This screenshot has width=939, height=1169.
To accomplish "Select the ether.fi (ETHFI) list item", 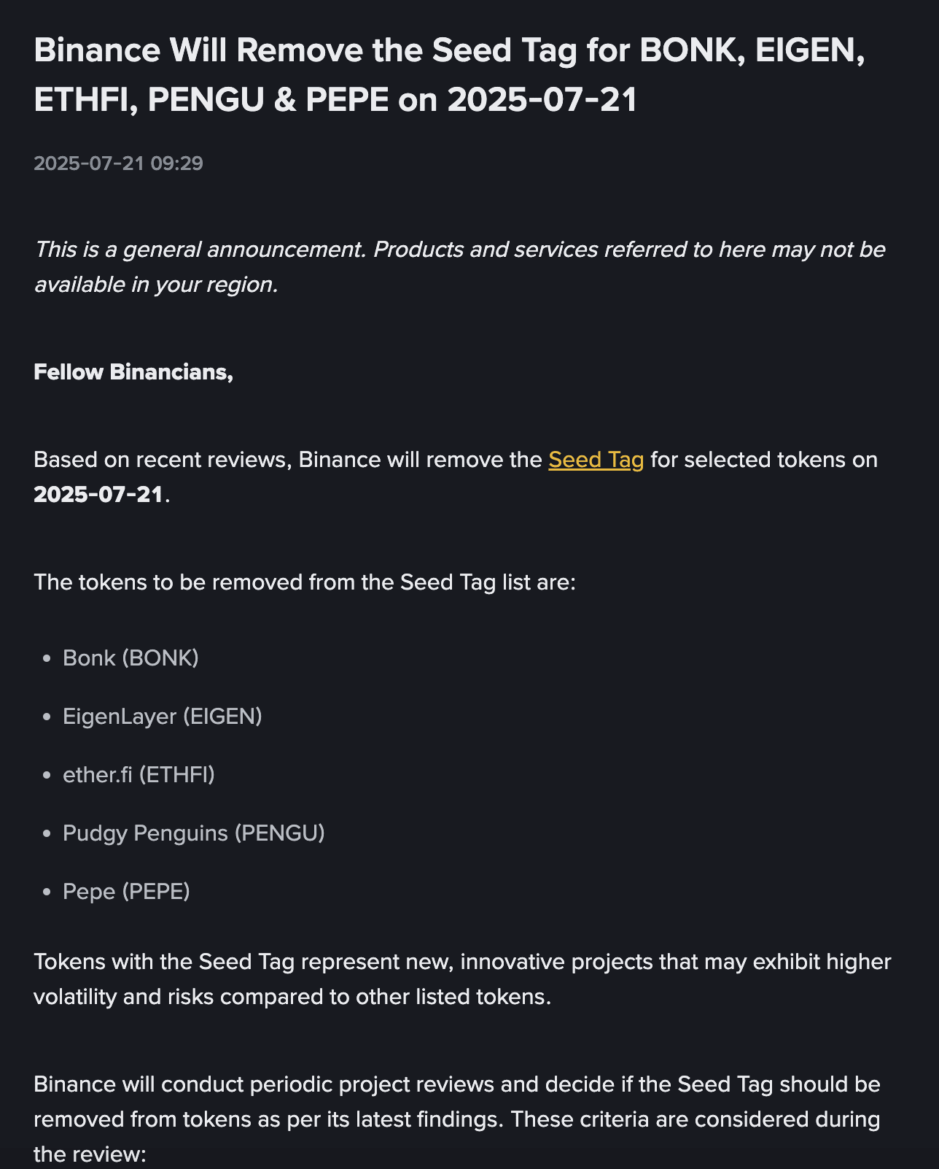I will tap(139, 775).
